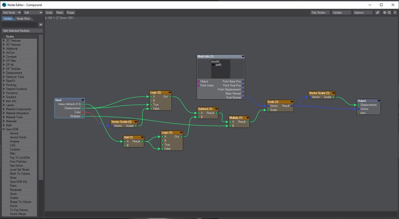The image size is (399, 219).
Task: Click the Update button
Action: tap(342, 12)
